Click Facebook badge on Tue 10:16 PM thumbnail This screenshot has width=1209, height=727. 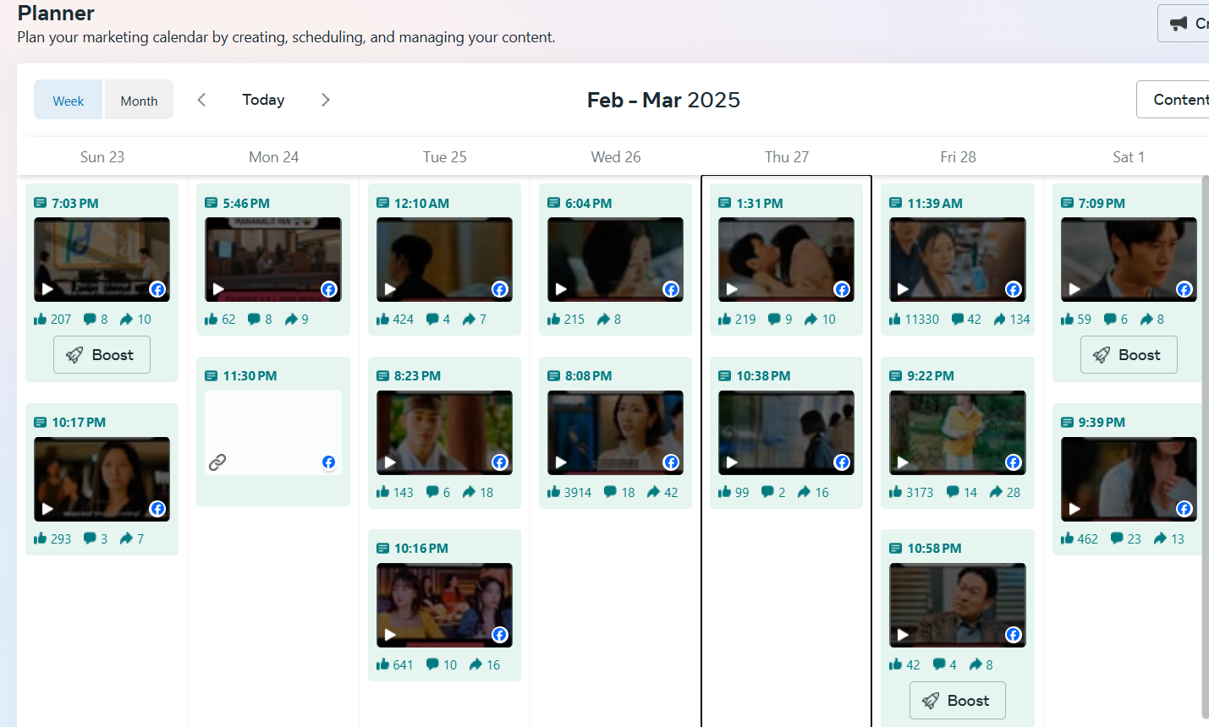500,635
